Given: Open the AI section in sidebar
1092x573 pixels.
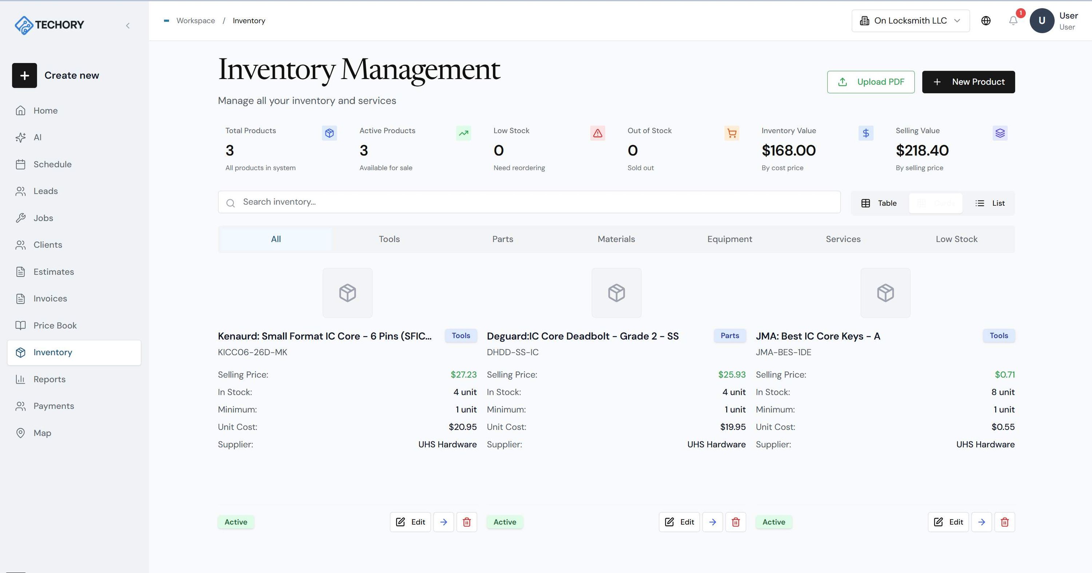Looking at the screenshot, I should click(x=74, y=137).
